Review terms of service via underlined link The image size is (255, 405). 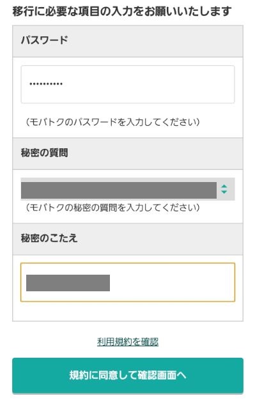pos(128,342)
